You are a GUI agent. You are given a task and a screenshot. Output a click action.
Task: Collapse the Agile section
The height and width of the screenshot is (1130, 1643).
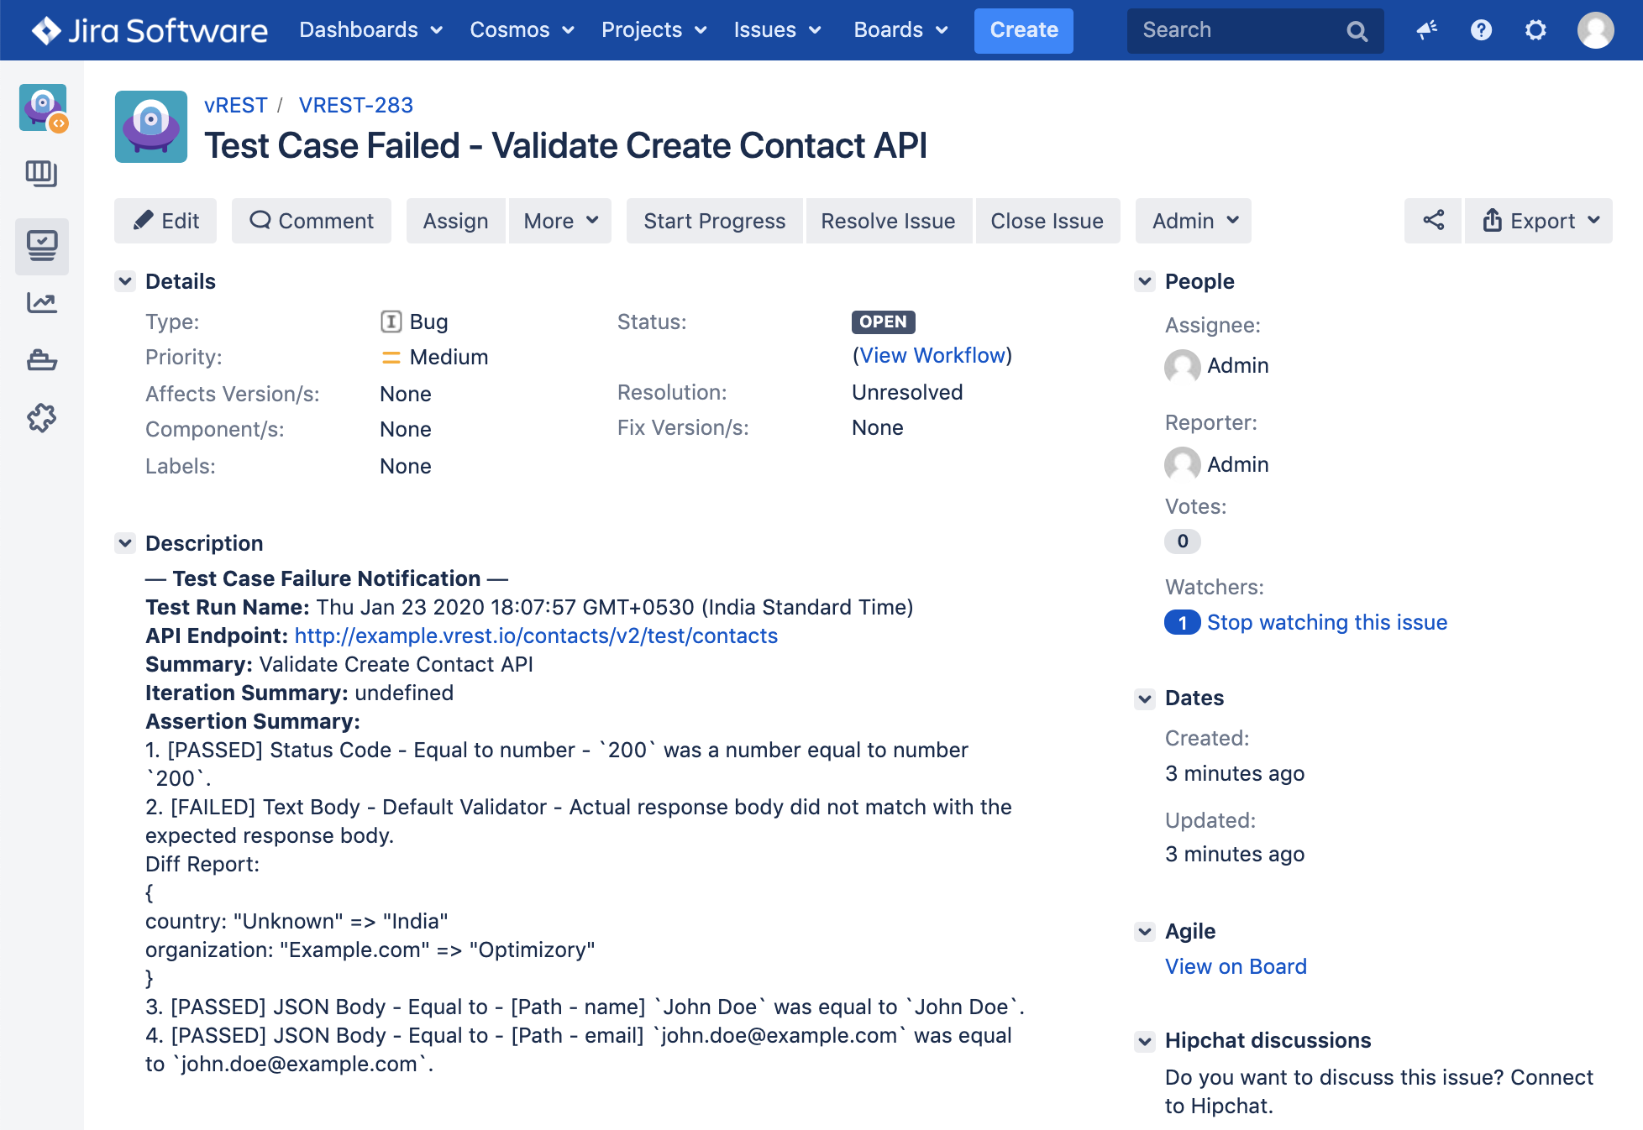[x=1145, y=932]
